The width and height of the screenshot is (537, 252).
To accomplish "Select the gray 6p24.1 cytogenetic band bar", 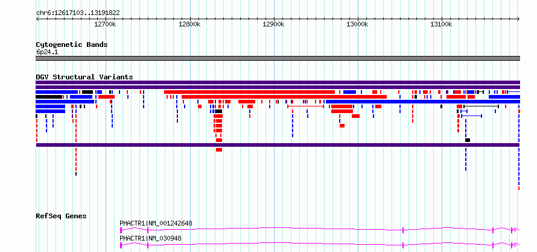I will pos(278,58).
